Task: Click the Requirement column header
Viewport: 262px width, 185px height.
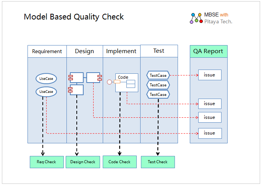Action: point(47,51)
